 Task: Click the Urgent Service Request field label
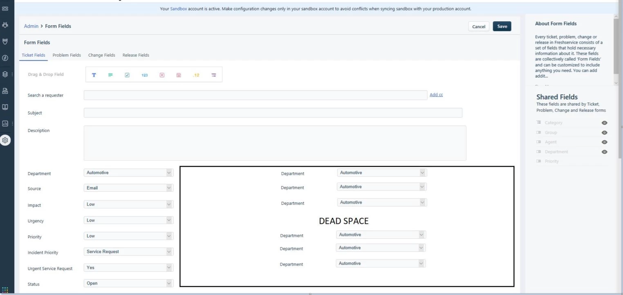pos(50,268)
